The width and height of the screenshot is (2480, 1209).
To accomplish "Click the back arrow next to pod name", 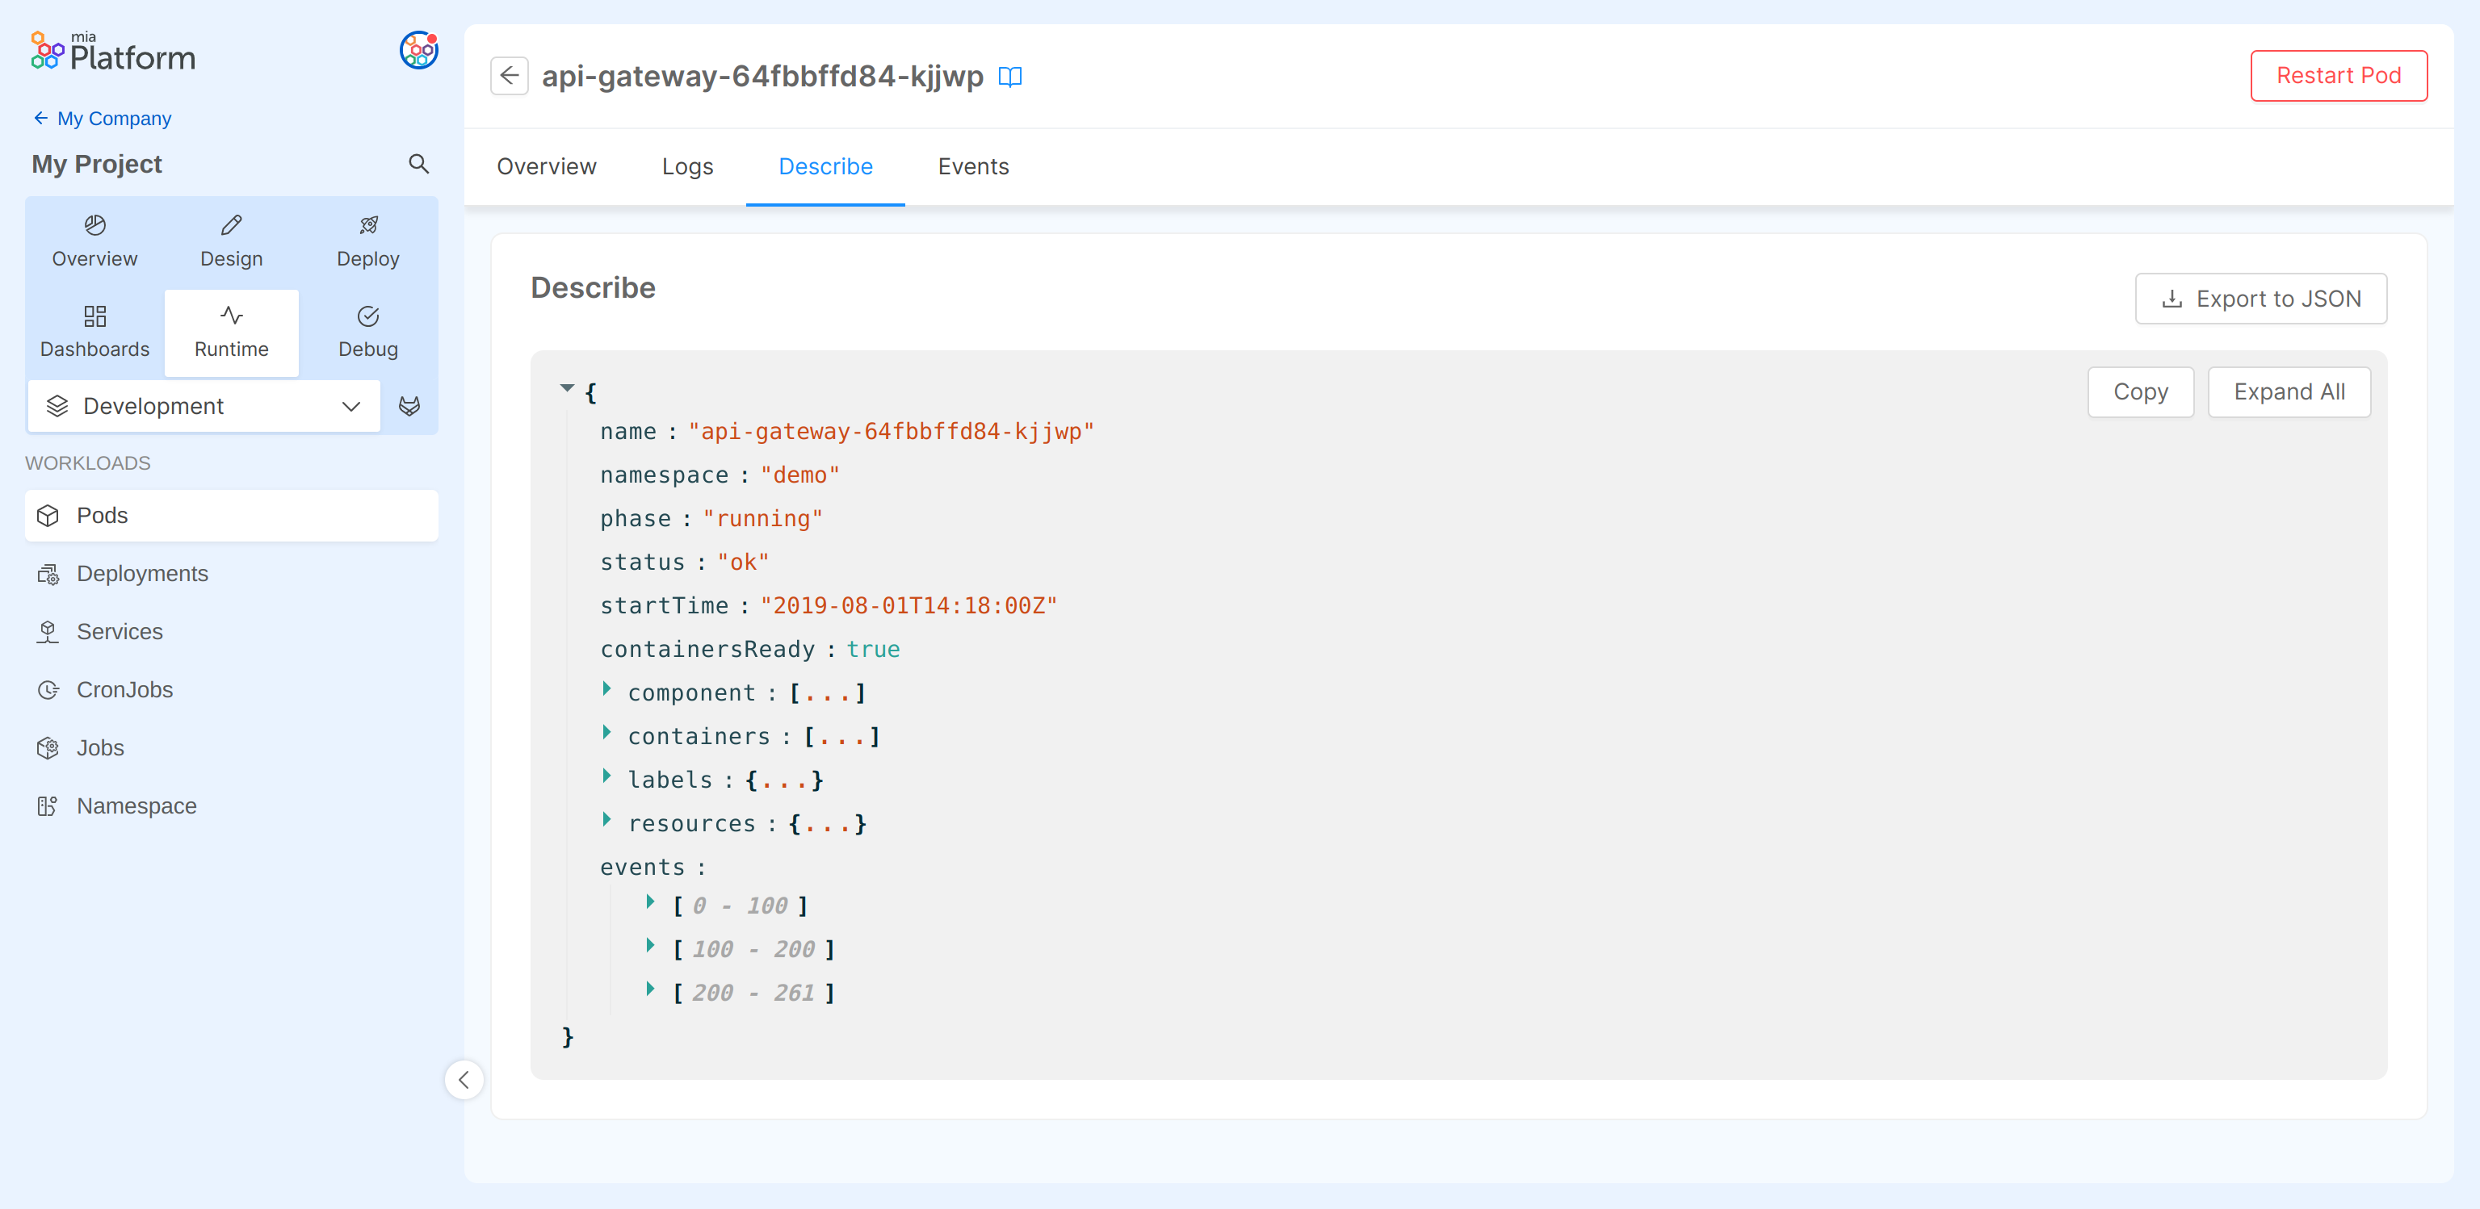I will tap(510, 75).
